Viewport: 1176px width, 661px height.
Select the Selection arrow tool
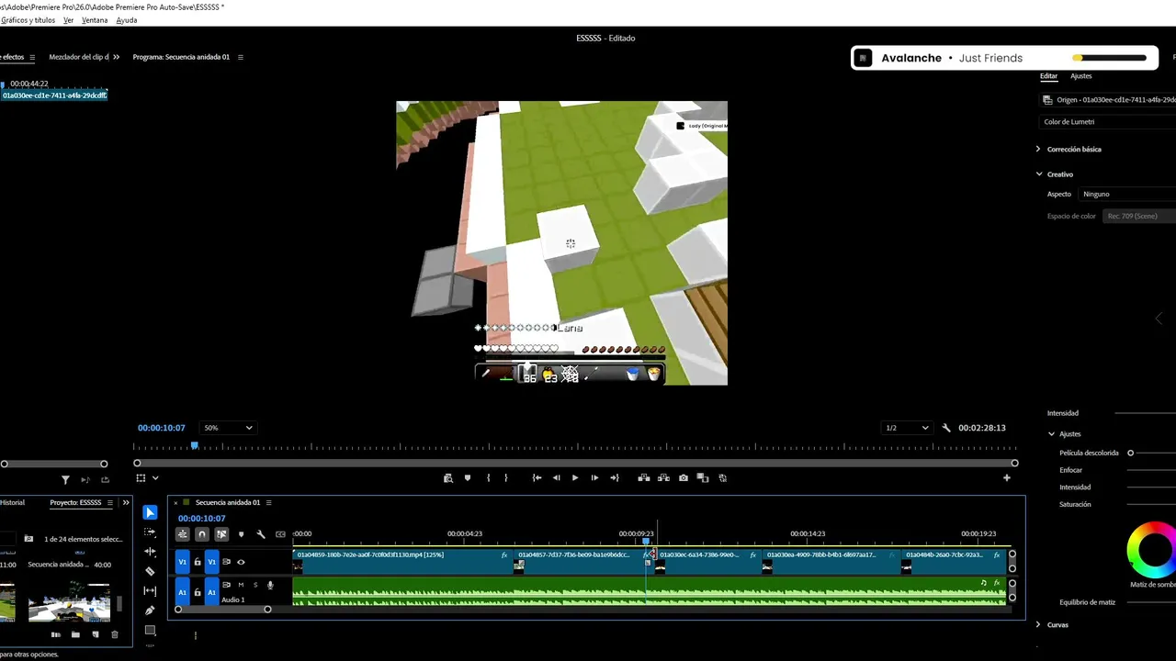pos(151,512)
